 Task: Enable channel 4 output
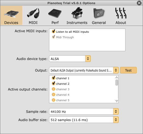pyautogui.click(x=53, y=95)
